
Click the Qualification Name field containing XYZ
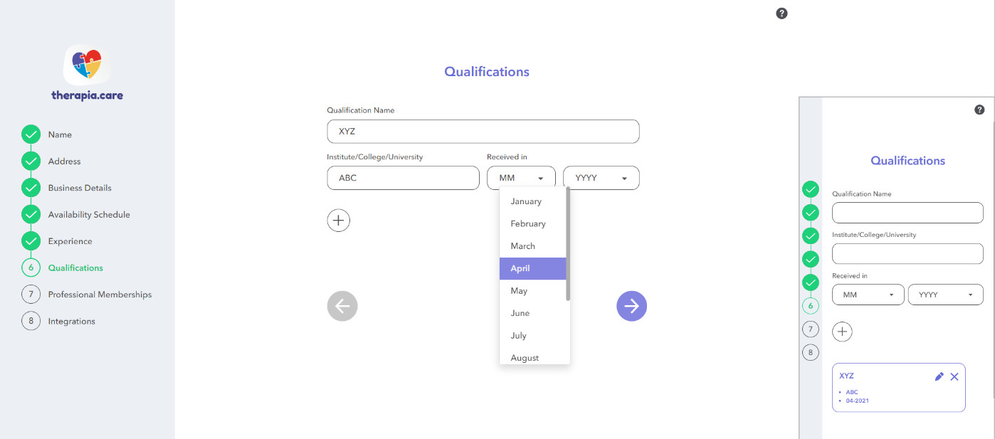pyautogui.click(x=483, y=132)
